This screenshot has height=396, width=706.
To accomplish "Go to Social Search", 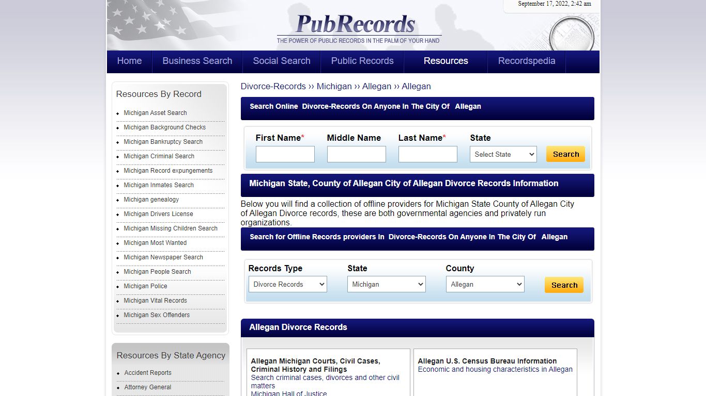I will pos(282,61).
